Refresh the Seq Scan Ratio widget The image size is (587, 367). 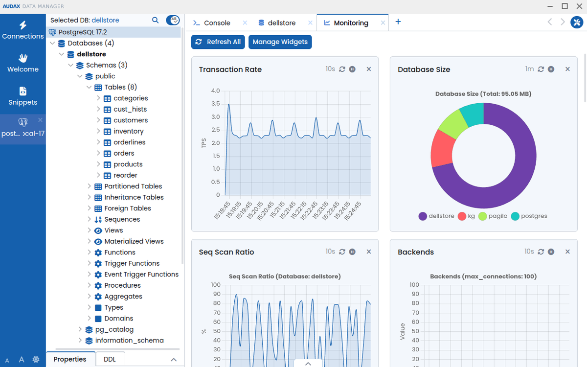pos(342,252)
